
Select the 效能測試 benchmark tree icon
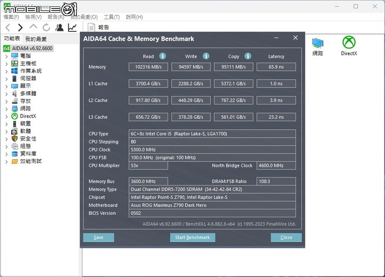[x=14, y=161]
